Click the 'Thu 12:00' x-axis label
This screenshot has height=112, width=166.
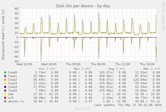(x=123, y=64)
